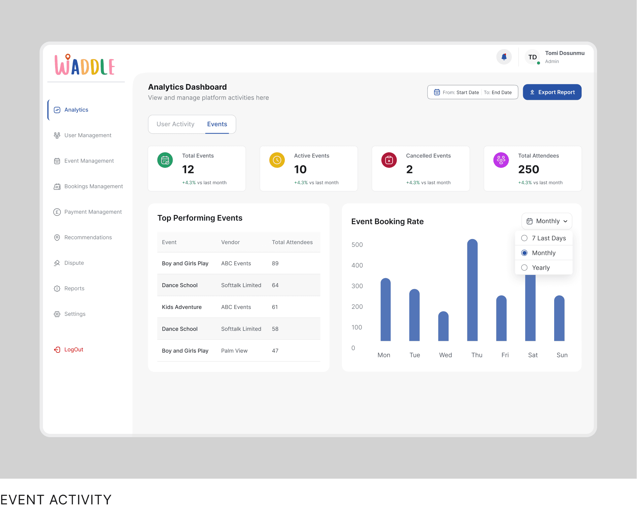Open the To End Date field

click(x=498, y=92)
